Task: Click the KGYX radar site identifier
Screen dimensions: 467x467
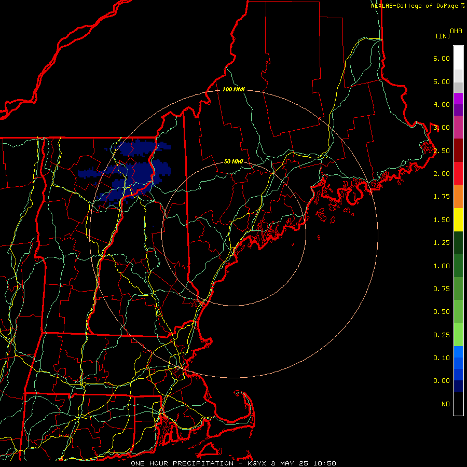Action: [x=257, y=463]
